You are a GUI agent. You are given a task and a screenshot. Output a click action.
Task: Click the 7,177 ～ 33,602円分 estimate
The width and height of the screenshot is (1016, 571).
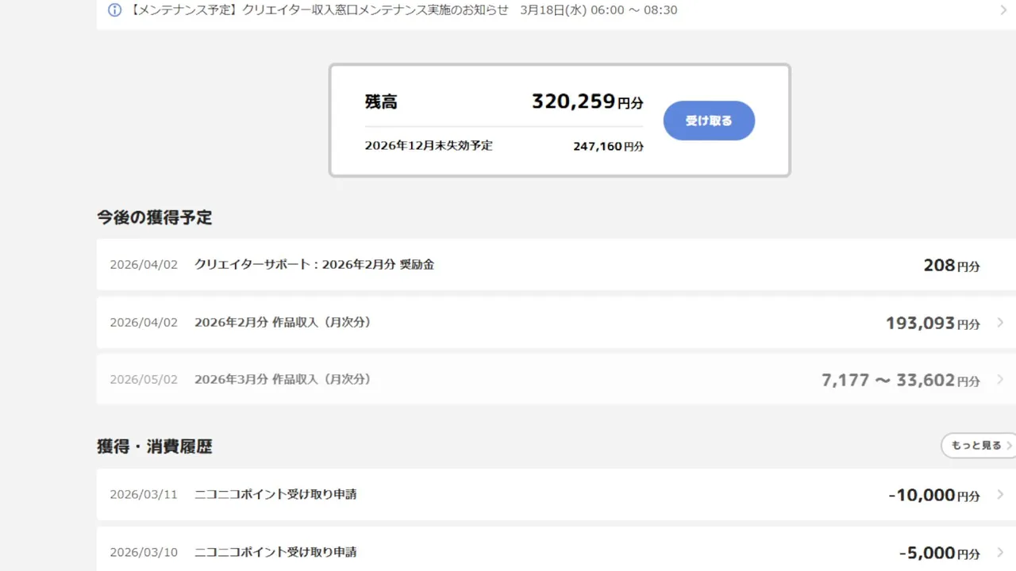(901, 381)
